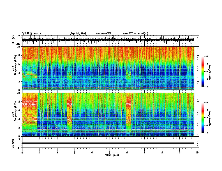
Task: Click the "station=OUI" header label
Action: 104,34
